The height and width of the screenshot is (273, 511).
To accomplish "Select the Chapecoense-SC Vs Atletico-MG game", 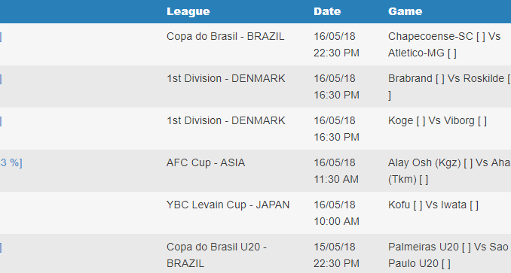I will [444, 44].
